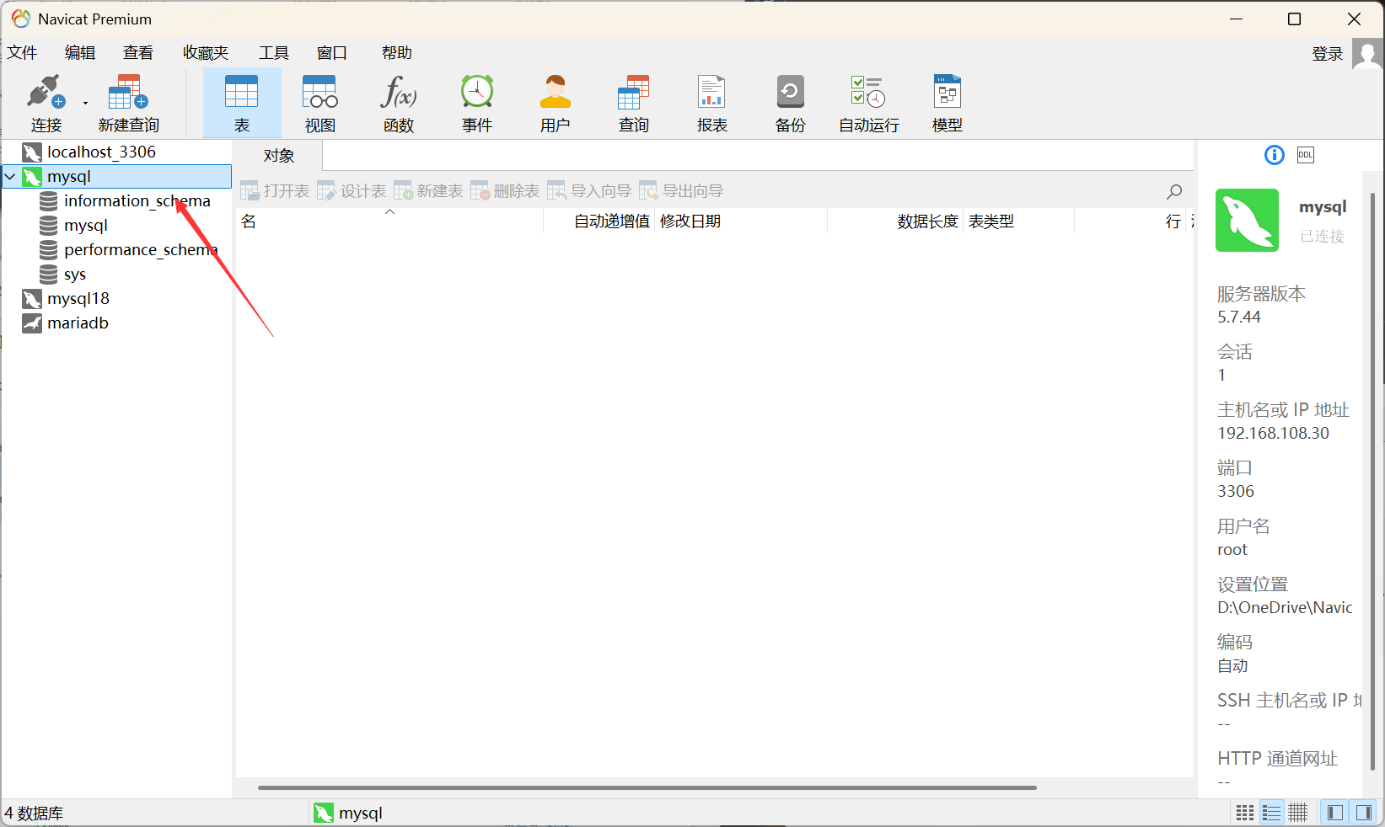Show the DDL panel icon
The image size is (1385, 827).
pos(1306,155)
